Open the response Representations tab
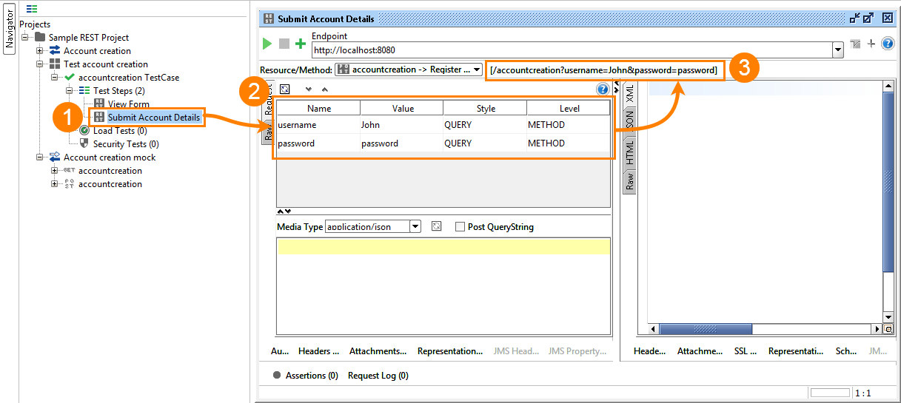 point(796,351)
